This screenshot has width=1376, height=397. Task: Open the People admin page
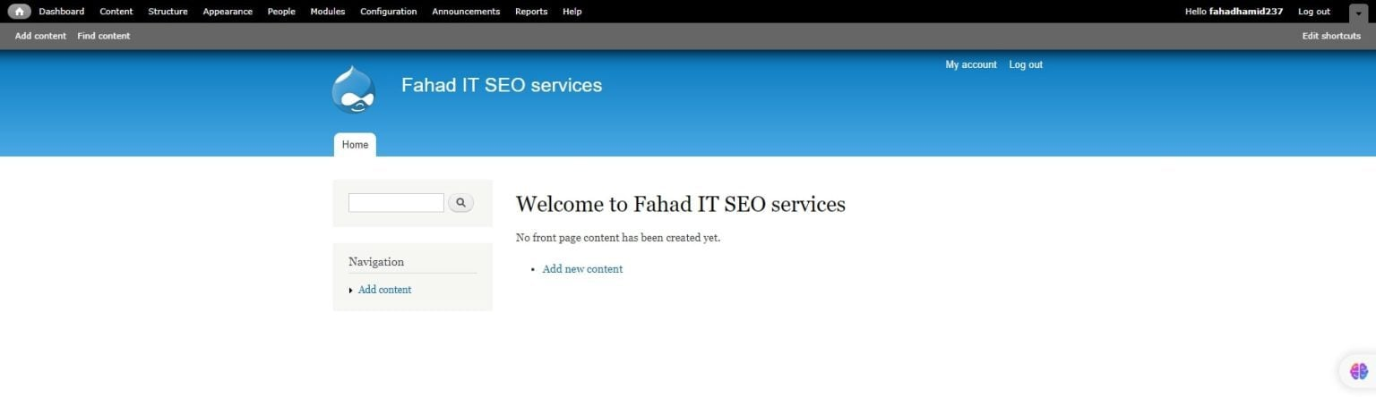click(x=281, y=12)
